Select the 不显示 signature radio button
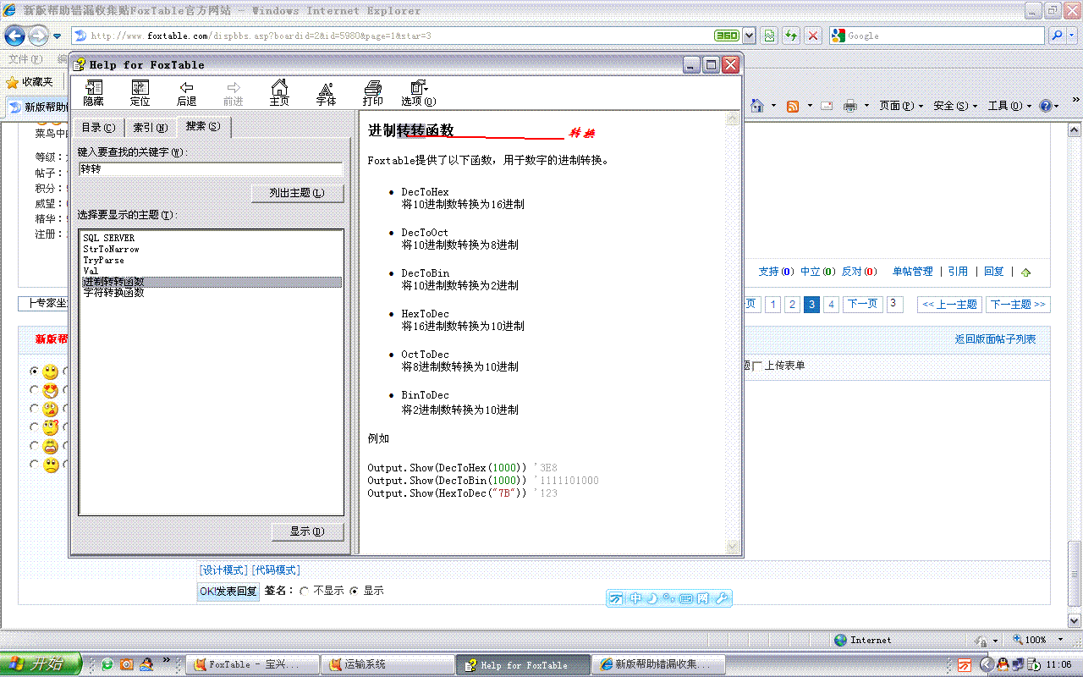Image resolution: width=1083 pixels, height=677 pixels. click(305, 591)
